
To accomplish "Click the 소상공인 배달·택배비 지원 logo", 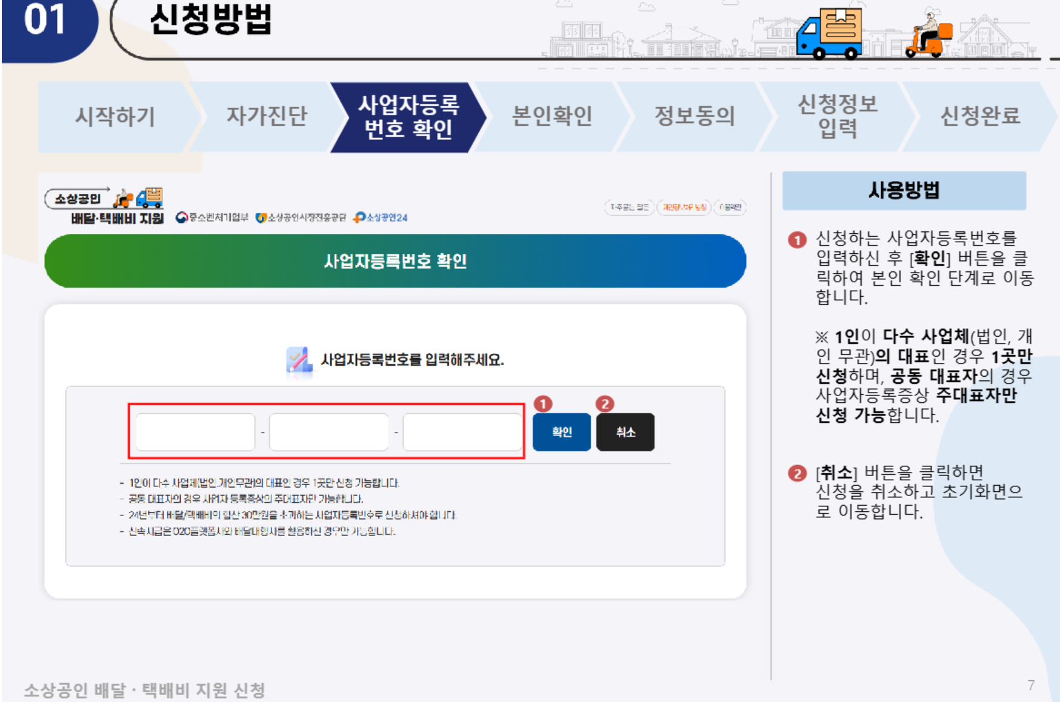I will [104, 207].
